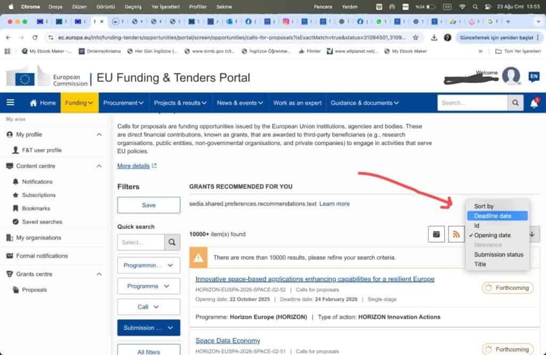This screenshot has width=546, height=355.
Task: Open Chrome's Geçmiş menu
Action: coord(132,6)
